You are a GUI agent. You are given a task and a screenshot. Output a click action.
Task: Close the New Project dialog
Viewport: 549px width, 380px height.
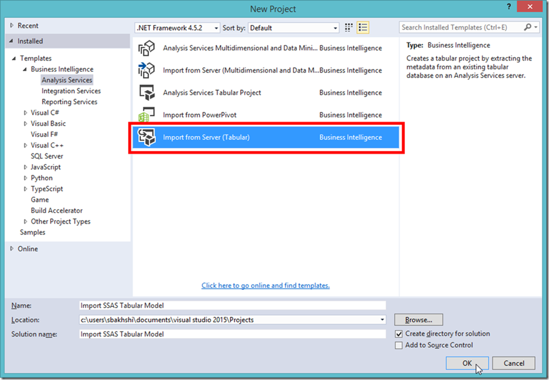(530, 7)
